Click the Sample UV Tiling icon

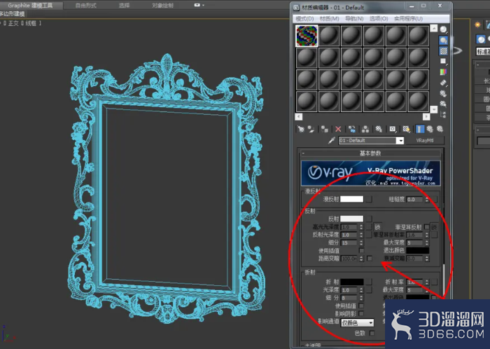click(443, 61)
